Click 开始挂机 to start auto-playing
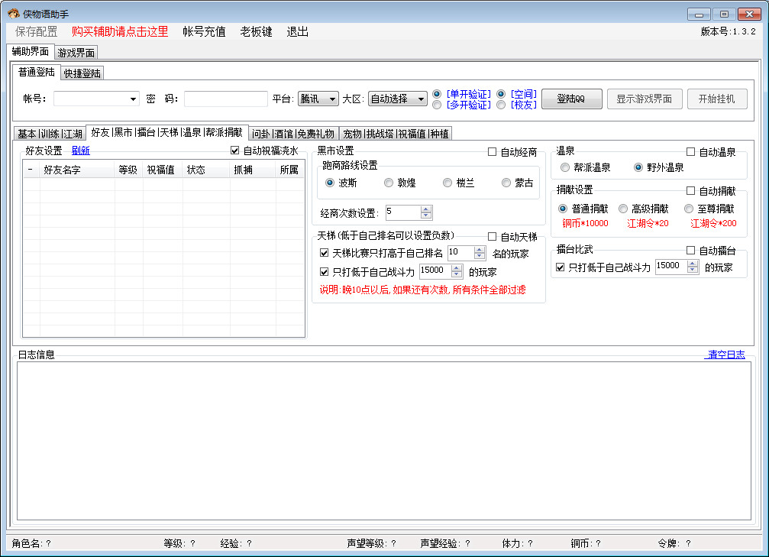 pyautogui.click(x=717, y=99)
